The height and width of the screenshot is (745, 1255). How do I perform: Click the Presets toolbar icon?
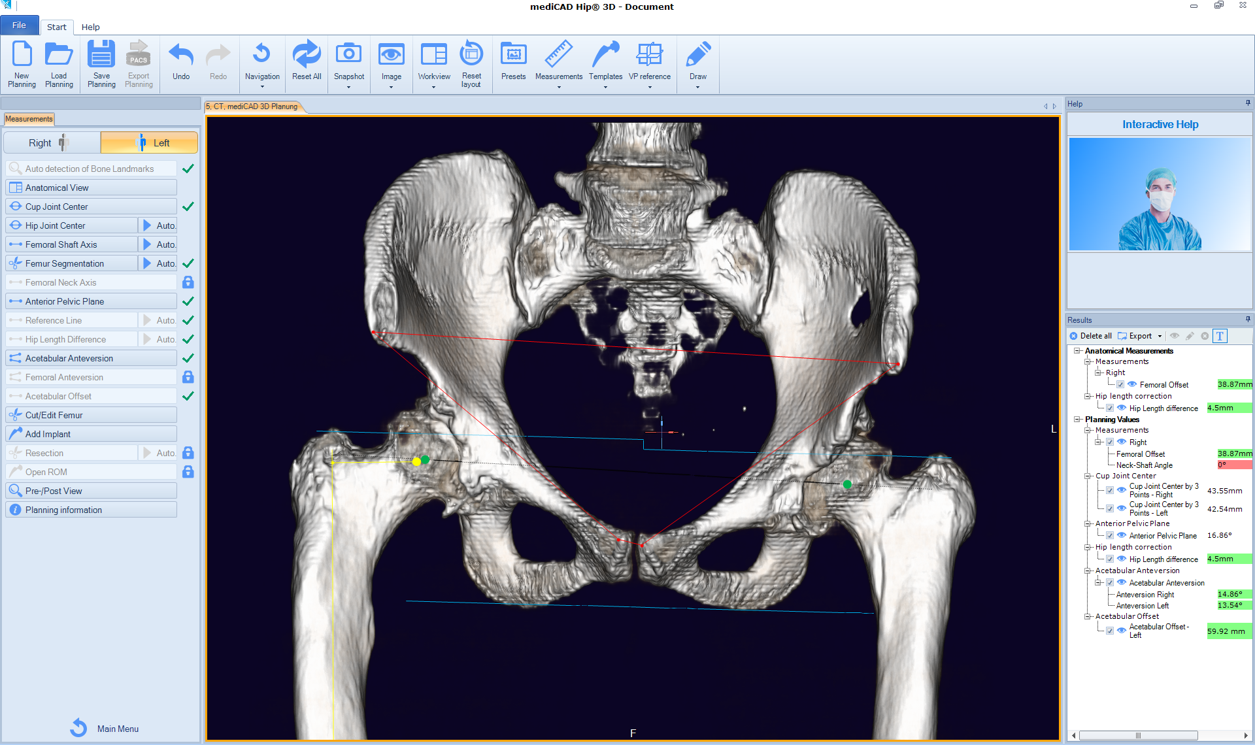[513, 55]
